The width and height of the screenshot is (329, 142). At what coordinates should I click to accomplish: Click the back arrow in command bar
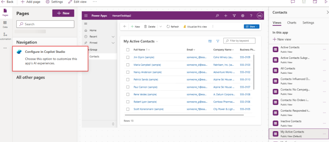pos(125,27)
